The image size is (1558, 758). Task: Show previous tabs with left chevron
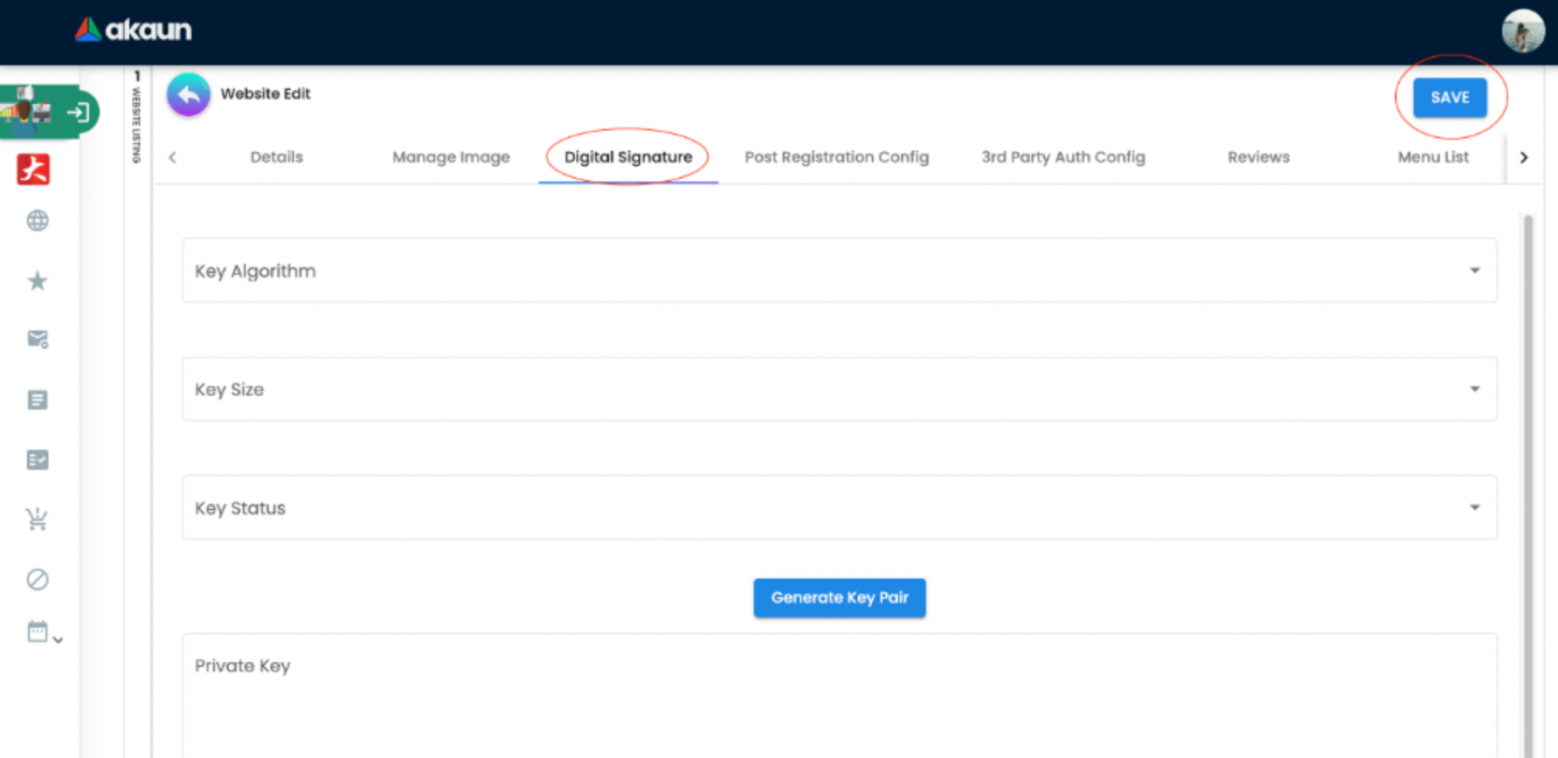pos(173,157)
